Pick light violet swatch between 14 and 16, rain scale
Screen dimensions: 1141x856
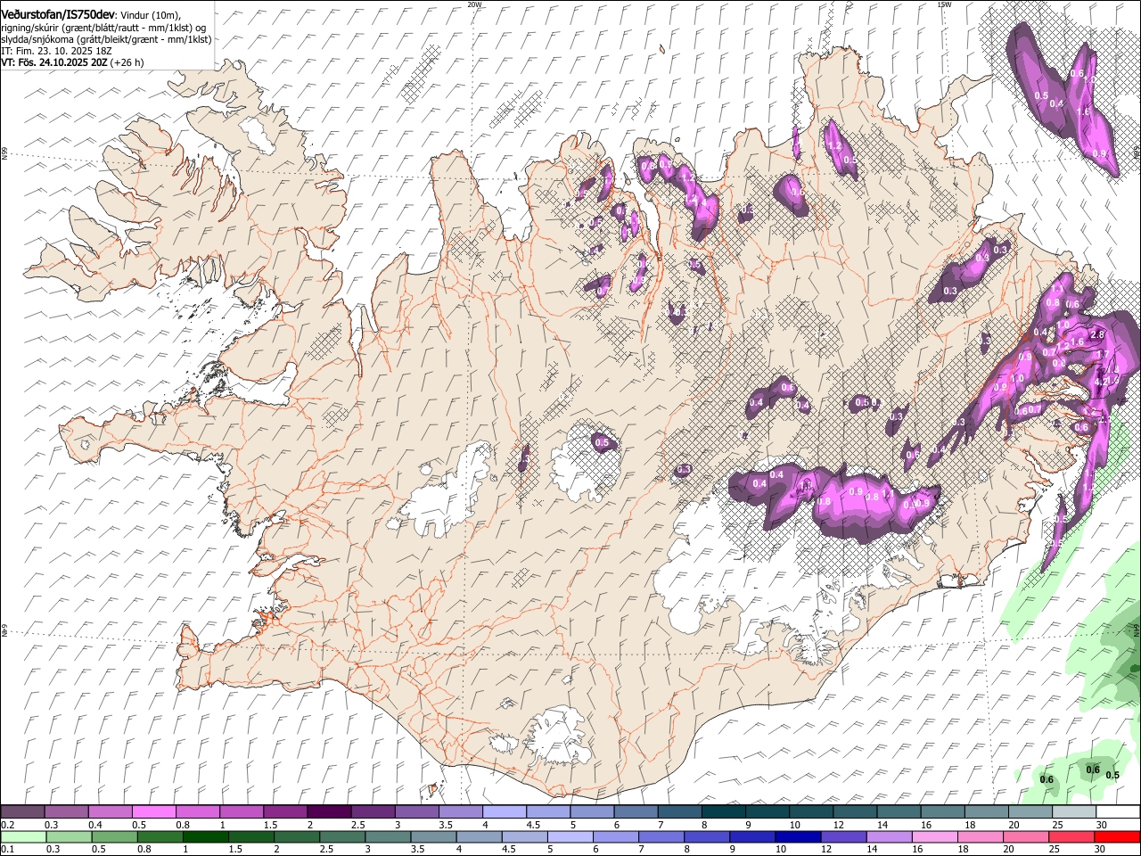click(891, 836)
